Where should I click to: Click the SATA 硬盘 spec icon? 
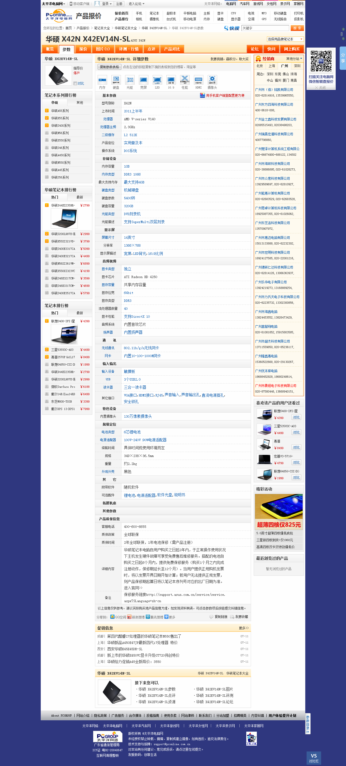coord(116,80)
